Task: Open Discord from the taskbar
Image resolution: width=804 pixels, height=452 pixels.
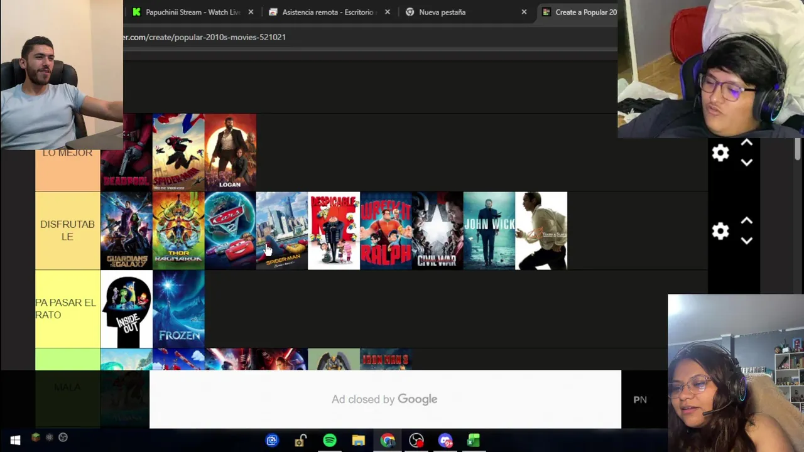Action: pyautogui.click(x=445, y=441)
